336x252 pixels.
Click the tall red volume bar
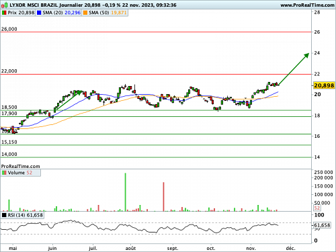[x=163, y=197]
